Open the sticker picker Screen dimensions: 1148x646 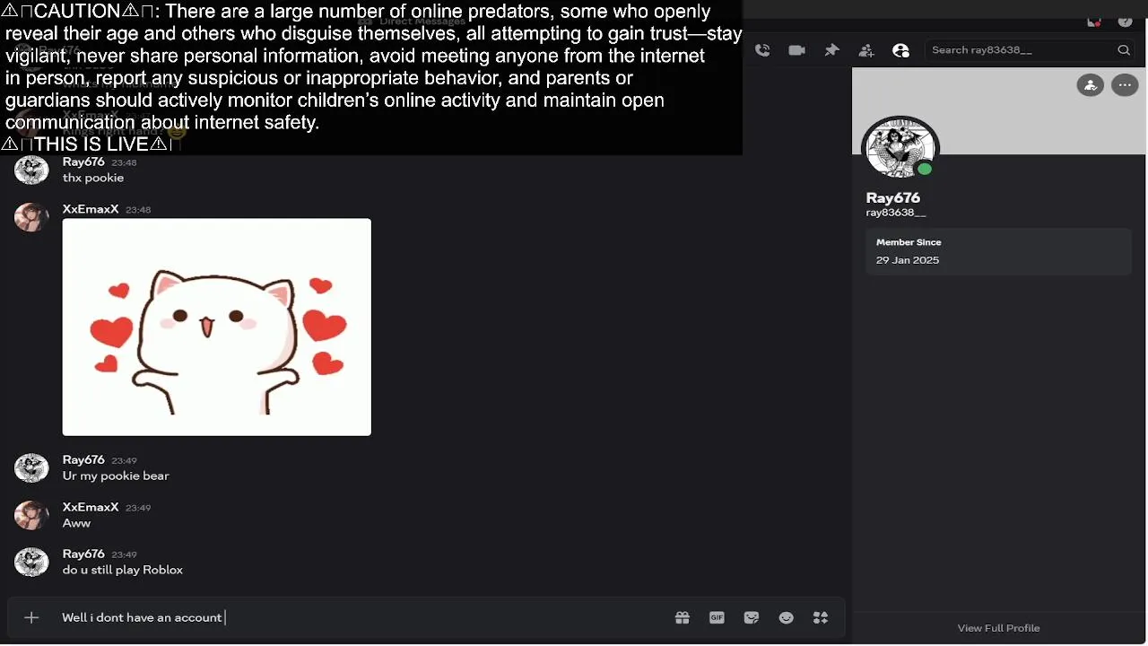tap(752, 617)
